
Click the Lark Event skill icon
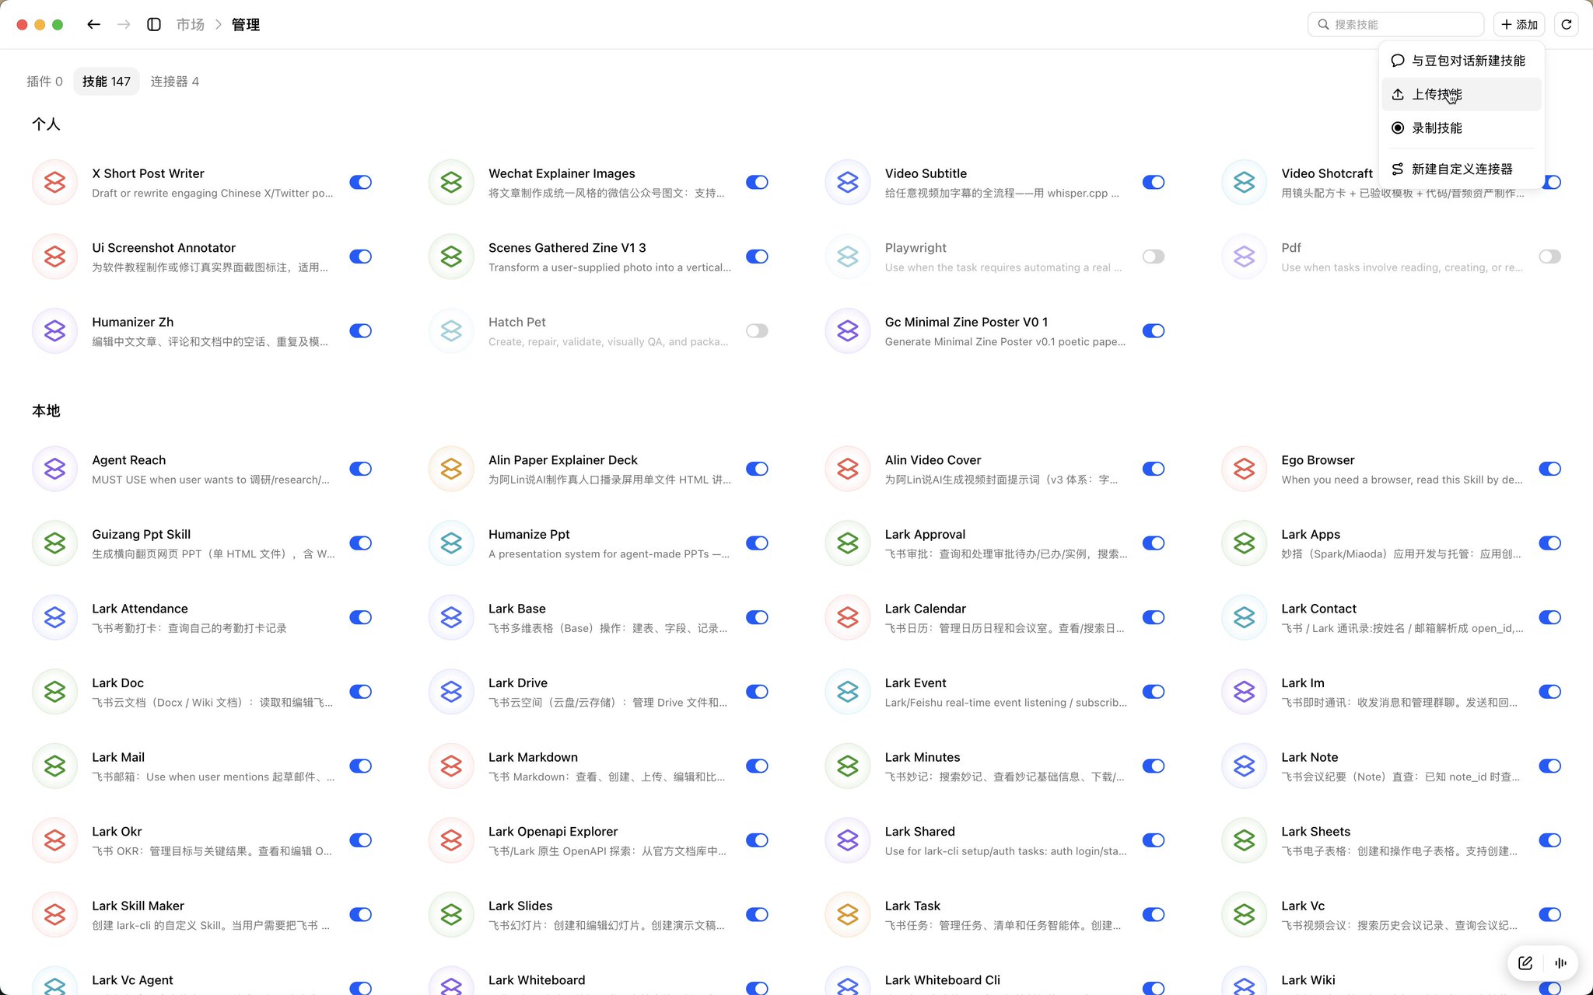[x=848, y=692]
